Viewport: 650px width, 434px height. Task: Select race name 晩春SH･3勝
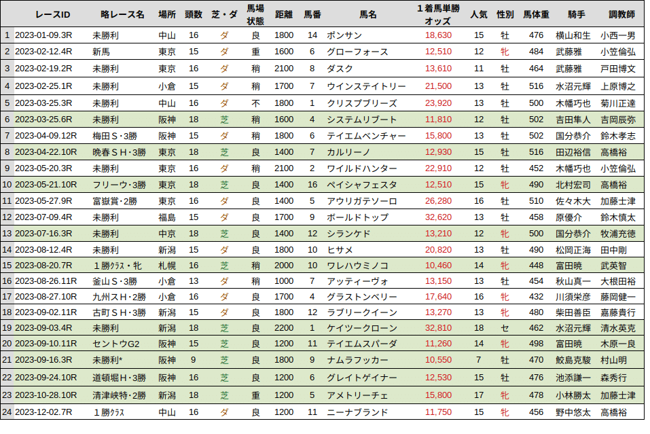click(120, 152)
